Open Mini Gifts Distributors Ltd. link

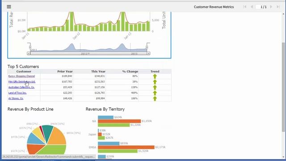pos(22,81)
